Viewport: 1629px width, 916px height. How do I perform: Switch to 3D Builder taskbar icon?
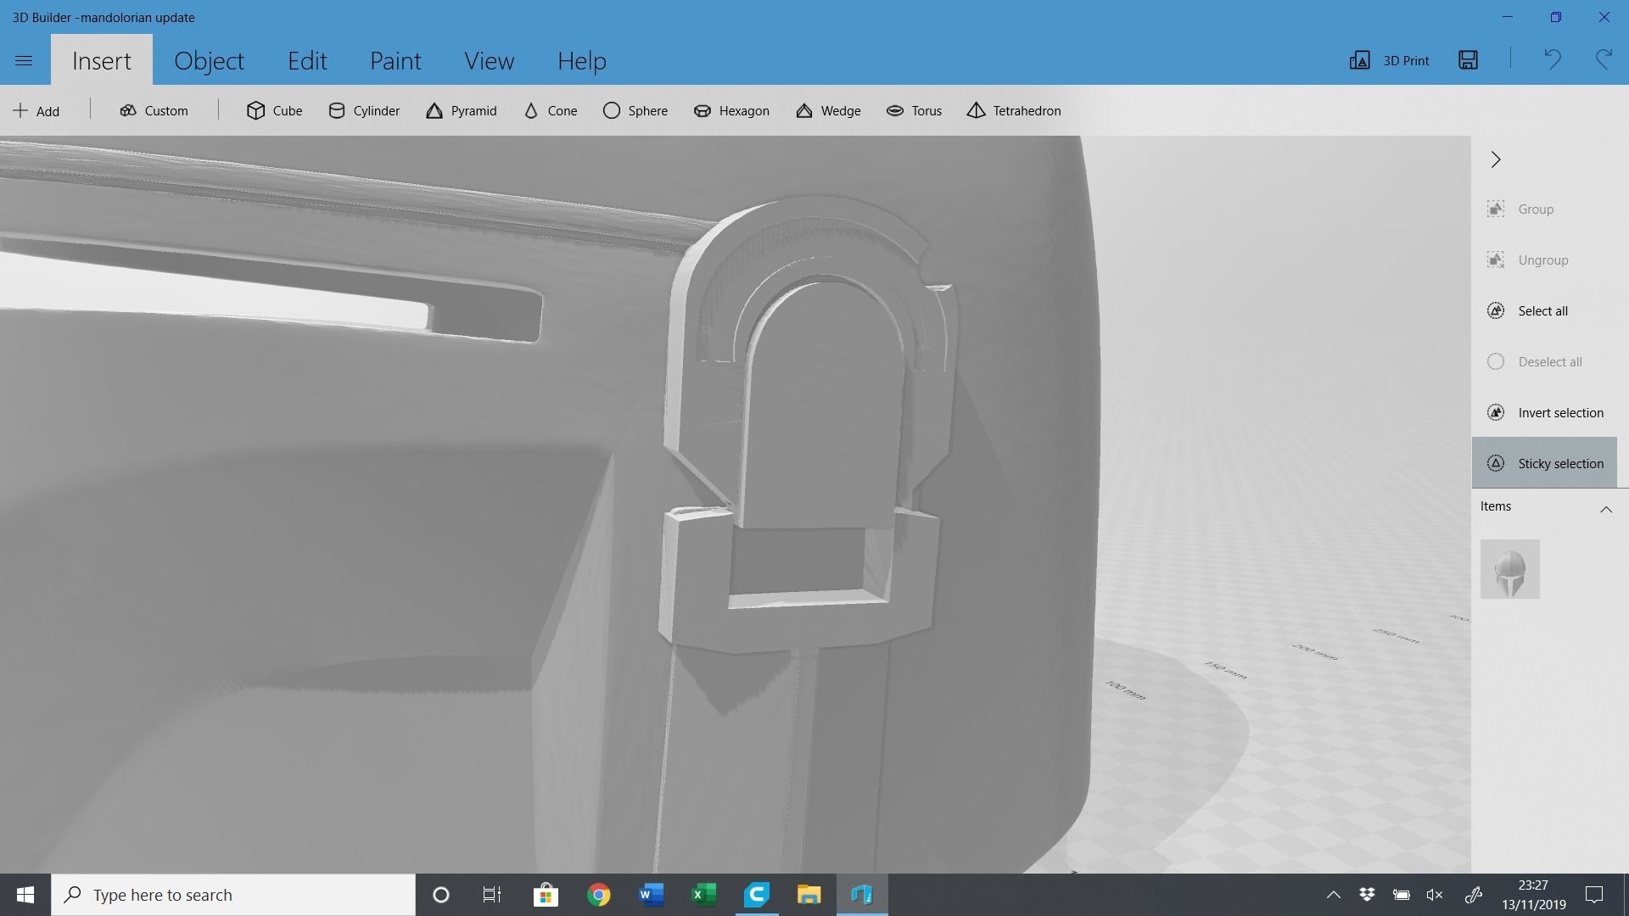862,895
